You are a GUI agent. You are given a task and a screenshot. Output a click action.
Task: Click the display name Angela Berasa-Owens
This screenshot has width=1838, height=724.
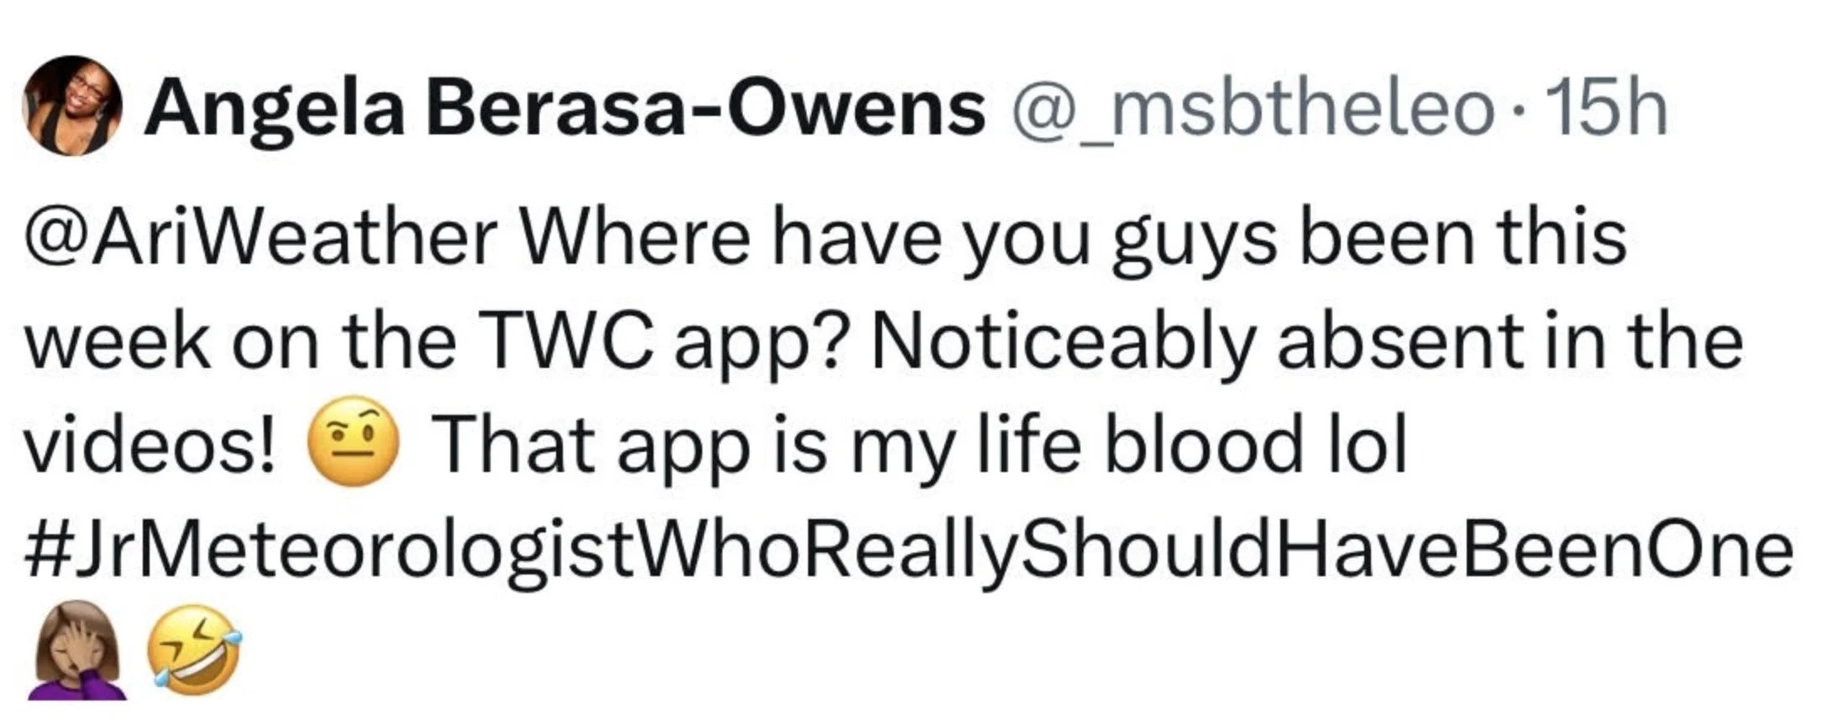565,109
